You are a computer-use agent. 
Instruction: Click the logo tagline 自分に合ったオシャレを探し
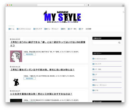[63, 22]
